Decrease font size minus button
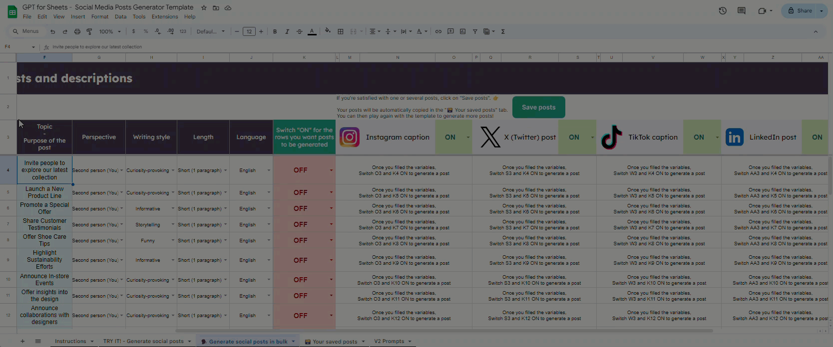This screenshot has height=347, width=833. pyautogui.click(x=237, y=31)
